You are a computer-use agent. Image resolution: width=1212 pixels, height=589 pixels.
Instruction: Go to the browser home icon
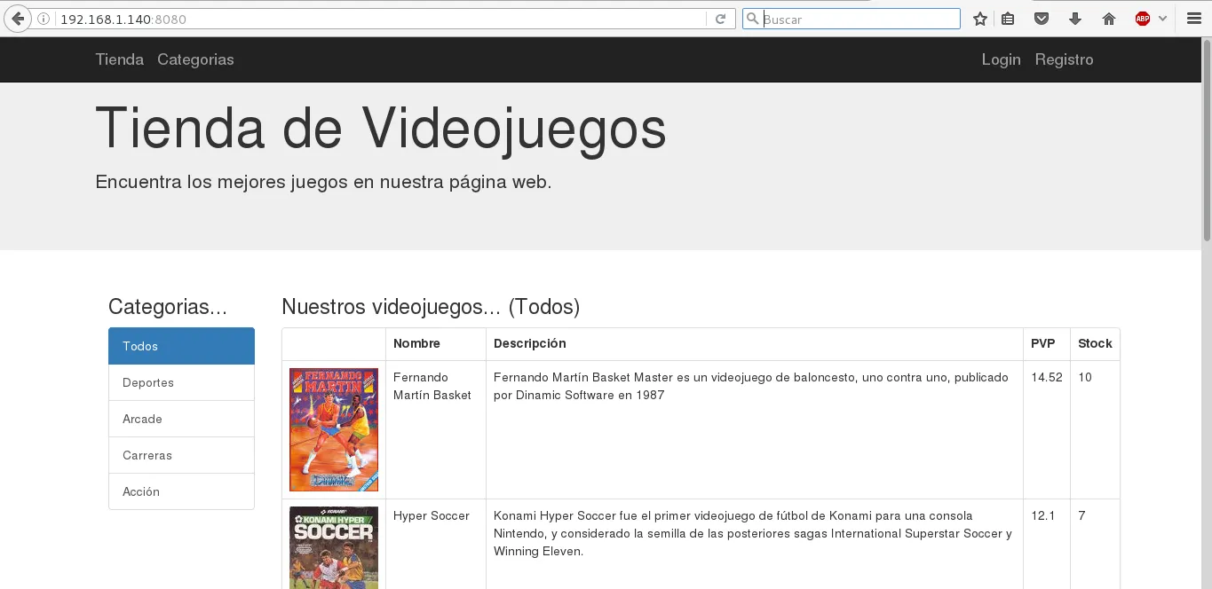click(x=1109, y=19)
